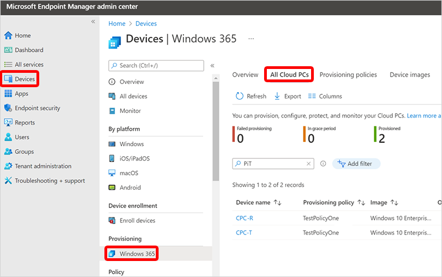Click the Windows platform icon
The height and width of the screenshot is (277, 442).
(112, 144)
